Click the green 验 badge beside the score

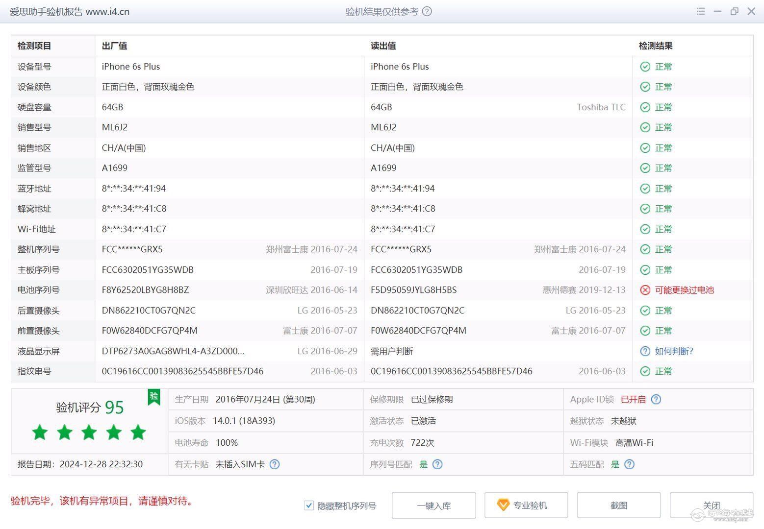pos(154,397)
